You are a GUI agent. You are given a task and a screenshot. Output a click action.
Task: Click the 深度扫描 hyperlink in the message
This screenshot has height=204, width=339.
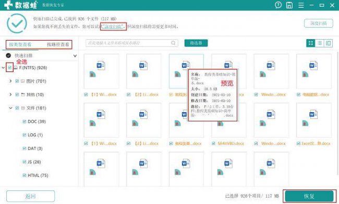tap(114, 27)
